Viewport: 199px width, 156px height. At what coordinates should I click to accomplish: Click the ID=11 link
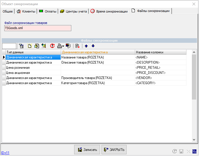(x=5, y=153)
